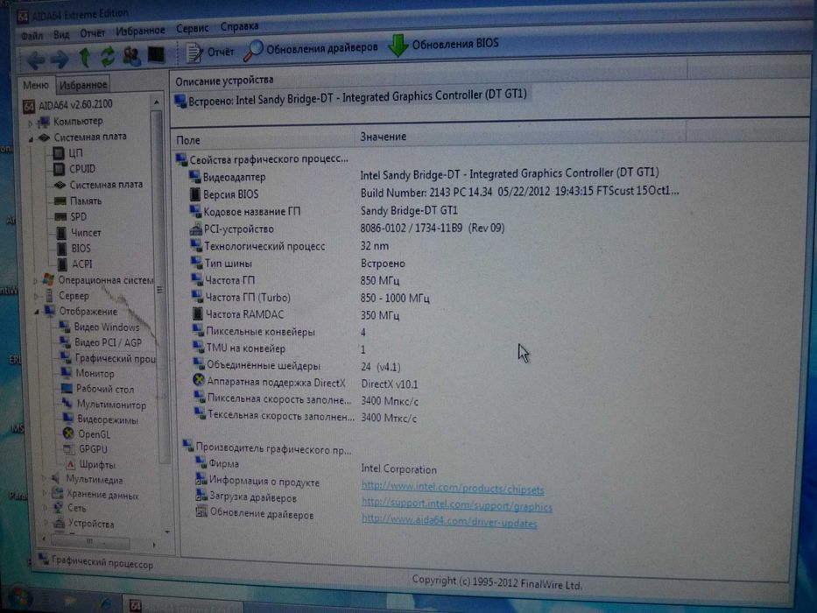This screenshot has width=817, height=613.
Task: Select SPD in the tree
Action: (71, 216)
